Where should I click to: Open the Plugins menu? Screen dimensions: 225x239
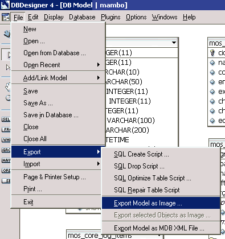coord(111,17)
